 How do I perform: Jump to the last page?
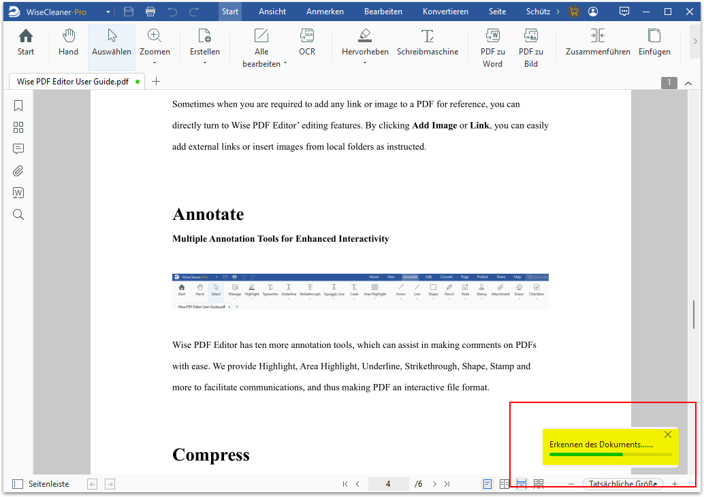[447, 484]
